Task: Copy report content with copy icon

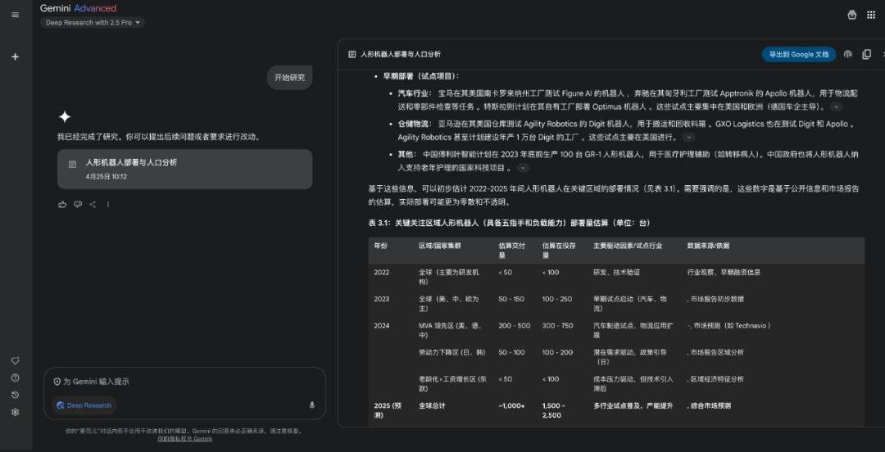Action: 866,54
